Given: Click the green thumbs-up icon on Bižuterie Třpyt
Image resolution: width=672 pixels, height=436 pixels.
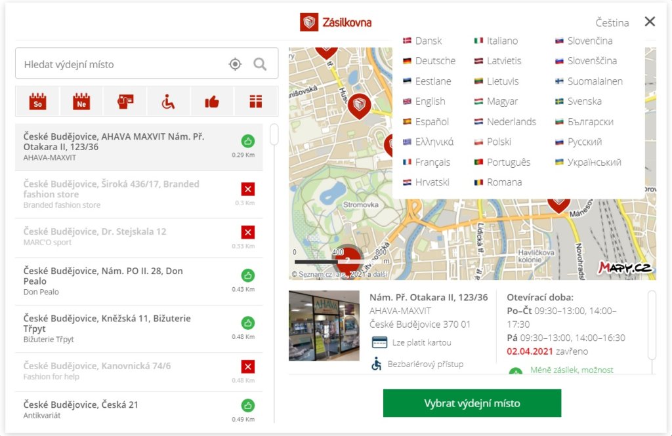Looking at the screenshot, I should [247, 323].
